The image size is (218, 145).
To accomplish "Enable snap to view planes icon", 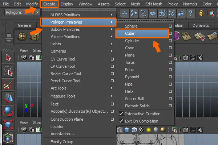I will [x=153, y=13].
